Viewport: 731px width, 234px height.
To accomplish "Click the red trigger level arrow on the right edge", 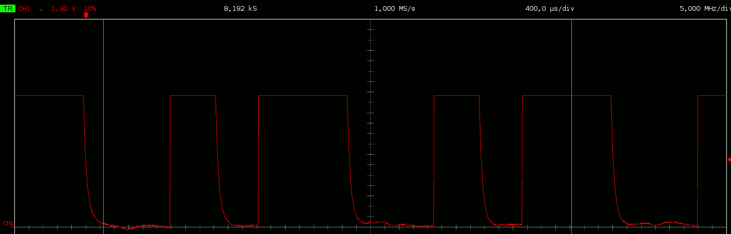I will click(x=729, y=160).
